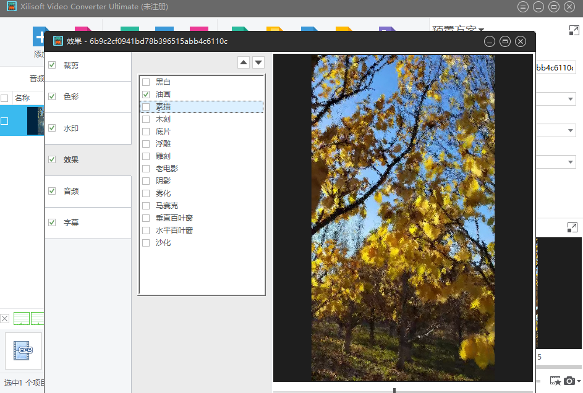Click the MP4 profile icon

24,350
